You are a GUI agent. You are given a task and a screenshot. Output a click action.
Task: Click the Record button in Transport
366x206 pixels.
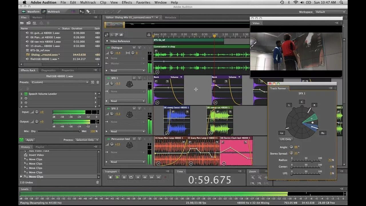click(165, 177)
